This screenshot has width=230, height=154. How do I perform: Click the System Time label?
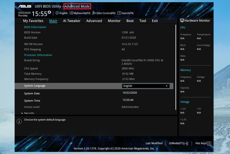[x=32, y=101]
